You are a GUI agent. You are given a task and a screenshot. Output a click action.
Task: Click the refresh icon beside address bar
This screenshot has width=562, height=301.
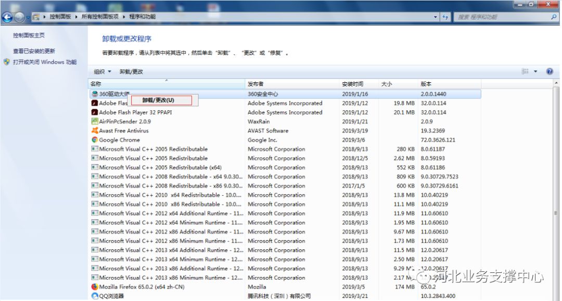(x=445, y=17)
